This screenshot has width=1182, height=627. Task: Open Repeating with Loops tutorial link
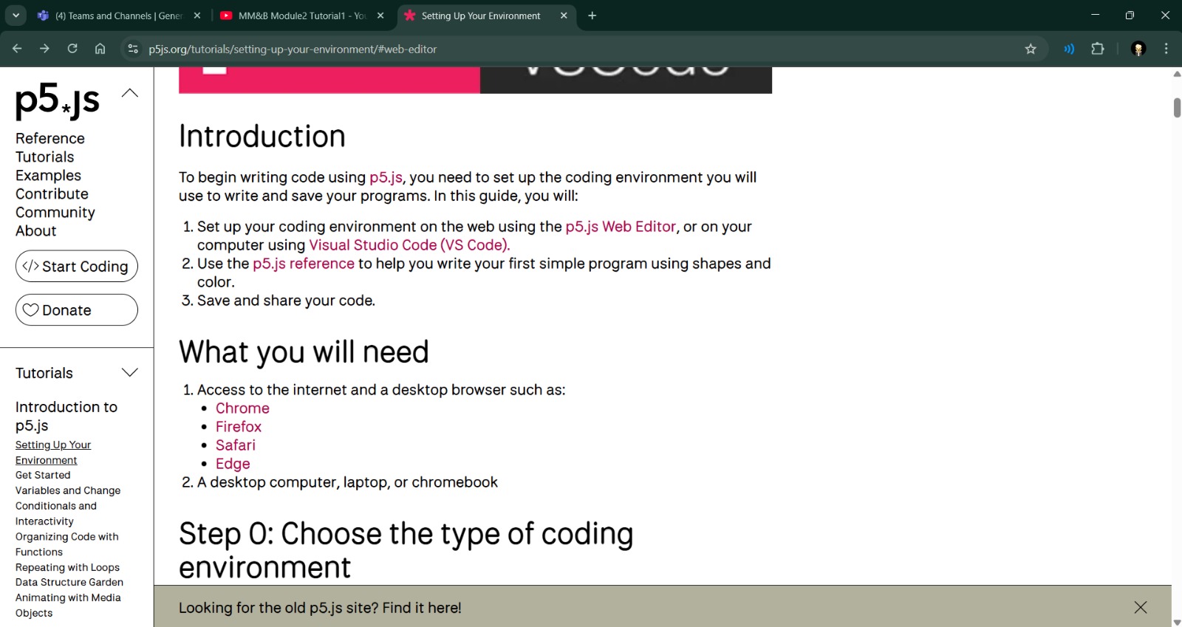[x=67, y=567]
